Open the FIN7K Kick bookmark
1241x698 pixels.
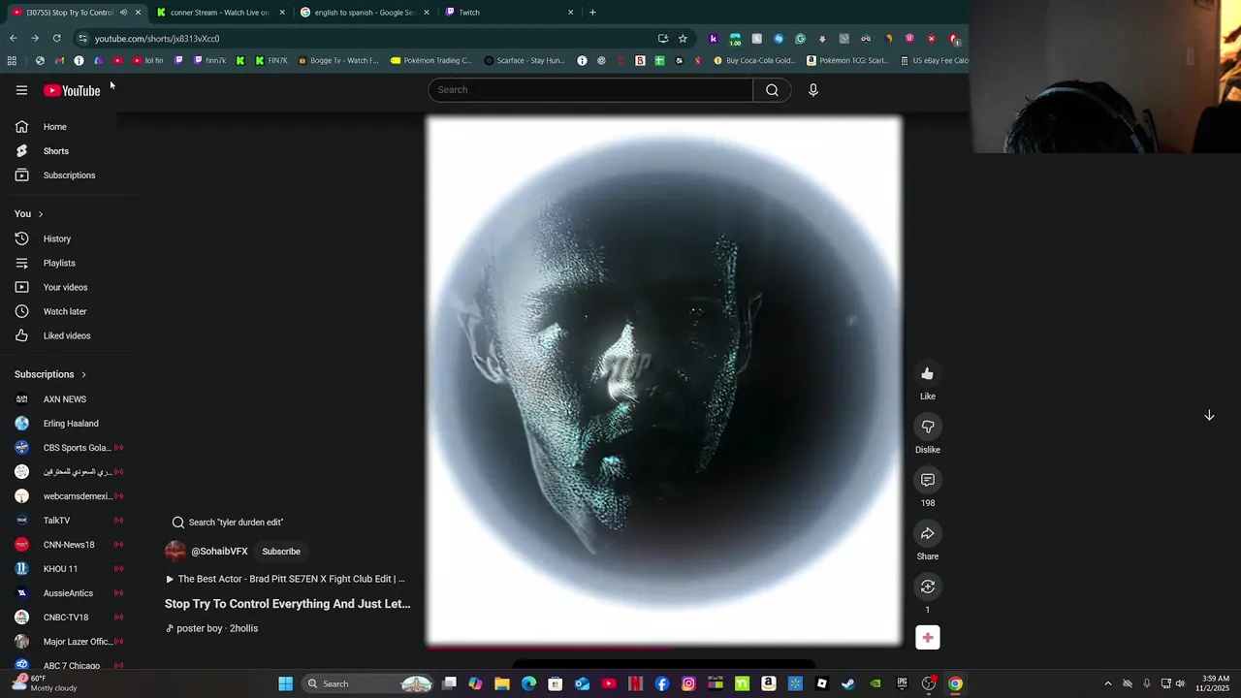[x=271, y=61]
